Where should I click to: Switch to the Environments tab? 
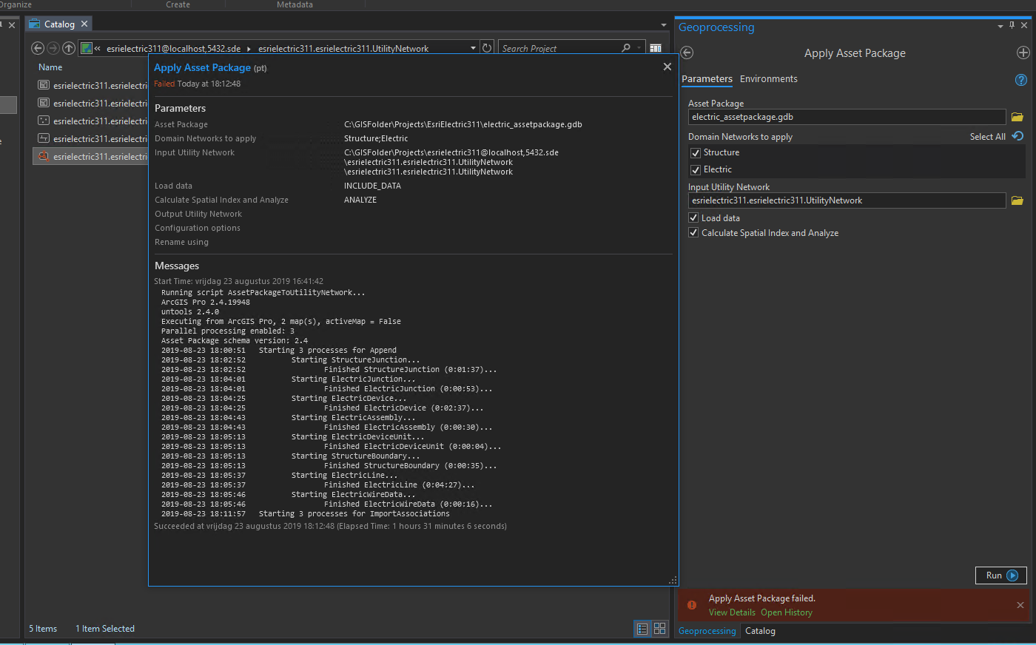[769, 79]
